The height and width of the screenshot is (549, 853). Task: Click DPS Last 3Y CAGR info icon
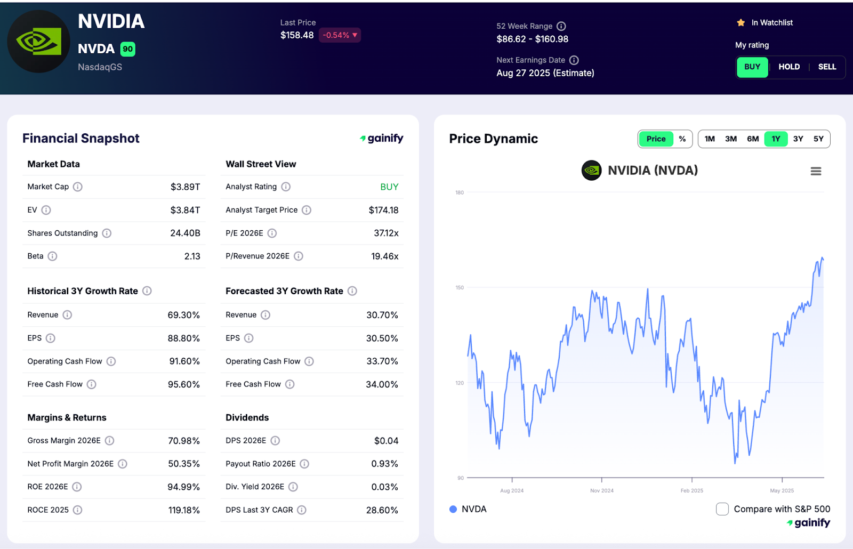tap(302, 510)
